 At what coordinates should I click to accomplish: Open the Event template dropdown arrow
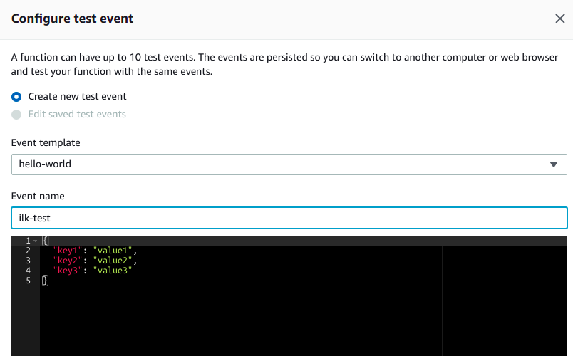[554, 164]
